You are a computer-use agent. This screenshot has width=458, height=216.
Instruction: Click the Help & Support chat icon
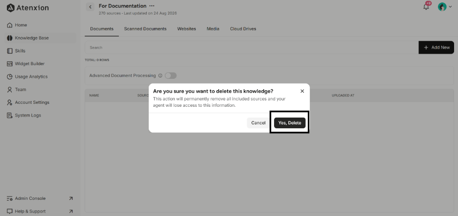pyautogui.click(x=10, y=211)
